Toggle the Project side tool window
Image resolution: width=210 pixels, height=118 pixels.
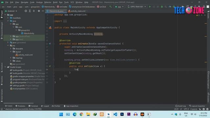2,14
